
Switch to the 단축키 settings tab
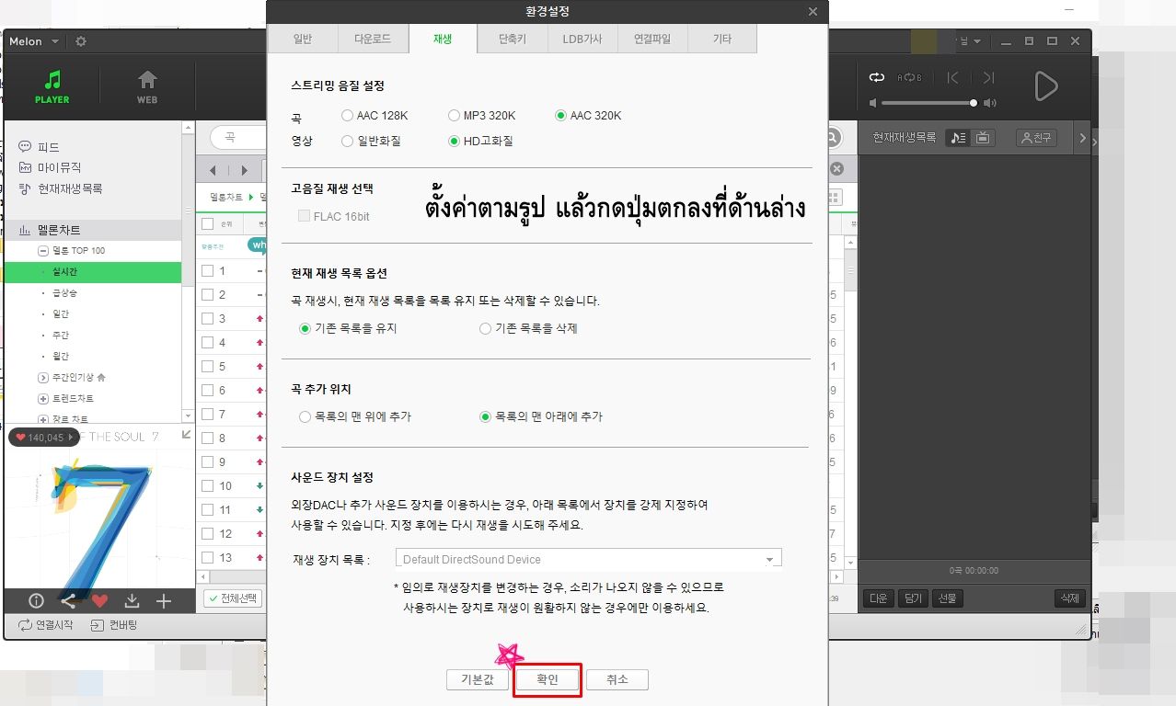513,40
